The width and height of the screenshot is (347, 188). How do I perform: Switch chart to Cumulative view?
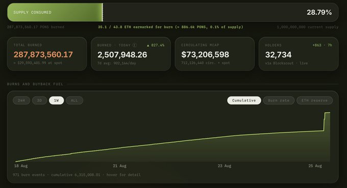(244, 101)
